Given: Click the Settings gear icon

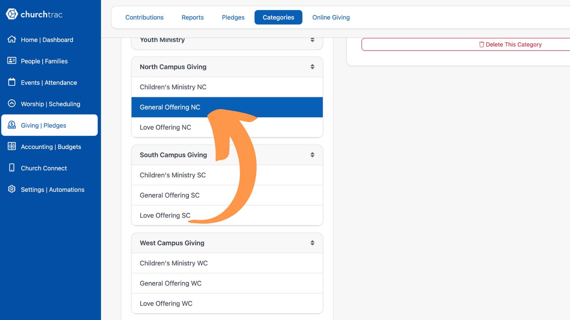Looking at the screenshot, I should [x=12, y=189].
